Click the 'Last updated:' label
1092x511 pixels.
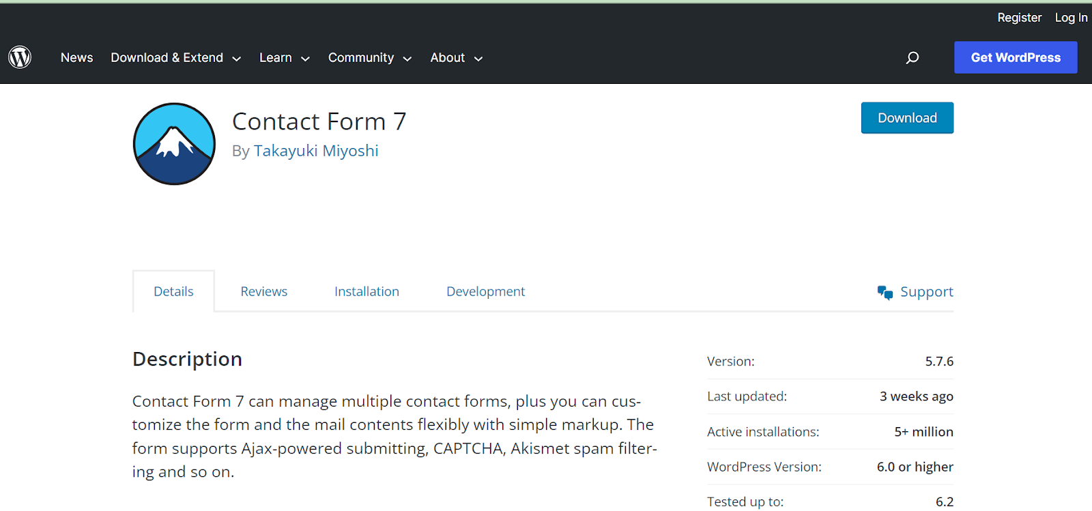[747, 396]
